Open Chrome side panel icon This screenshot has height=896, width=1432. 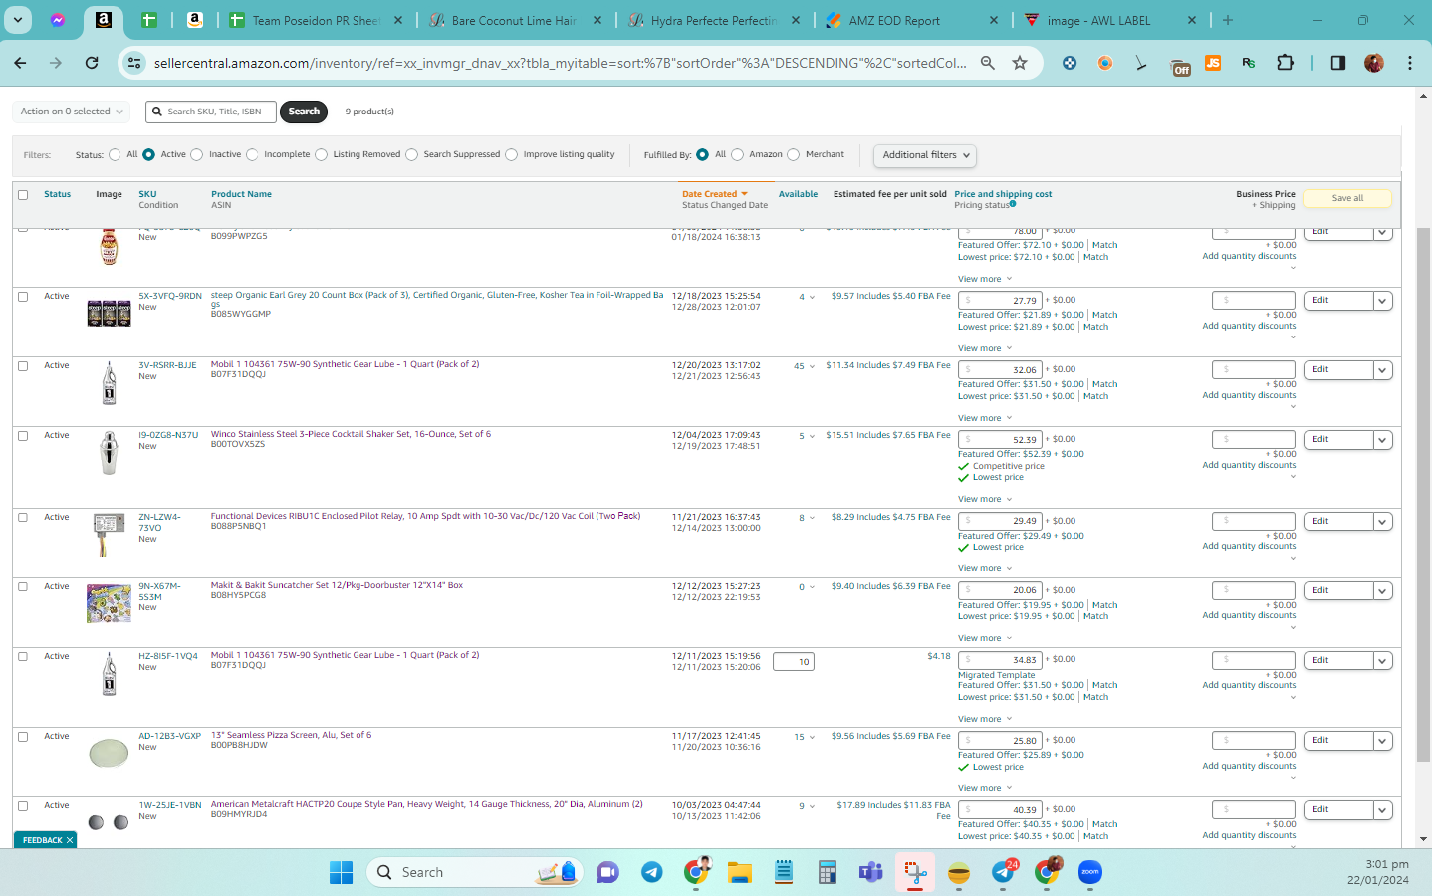(x=1338, y=63)
